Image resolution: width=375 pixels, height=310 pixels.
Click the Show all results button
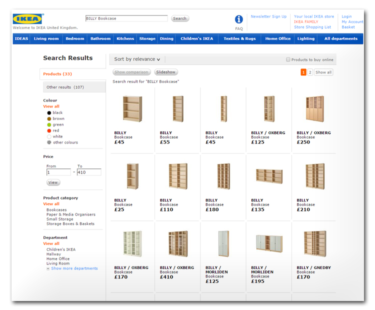pyautogui.click(x=323, y=72)
